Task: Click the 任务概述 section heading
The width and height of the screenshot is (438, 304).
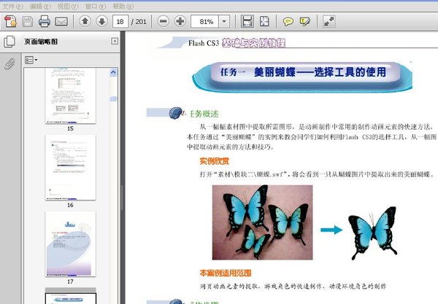Action: pyautogui.click(x=204, y=114)
